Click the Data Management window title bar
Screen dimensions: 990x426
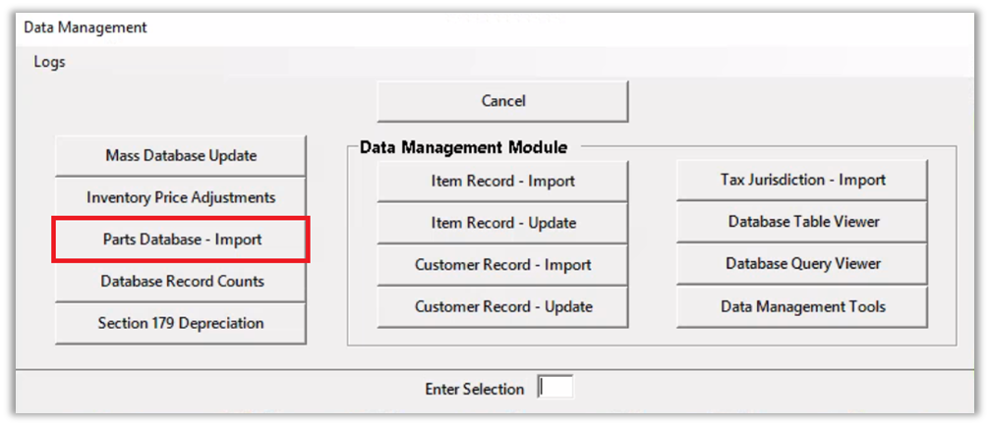tap(393, 27)
